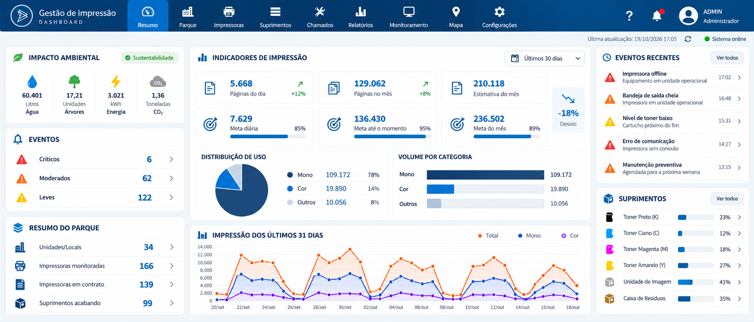Screen dimensions: 754x322
Task: Open the Mapa tab
Action: click(456, 17)
